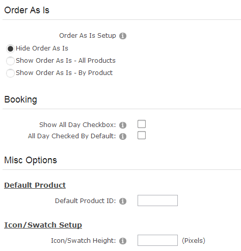The width and height of the screenshot is (241, 251).
Task: Click the Booking section heading
Action: [21, 99]
